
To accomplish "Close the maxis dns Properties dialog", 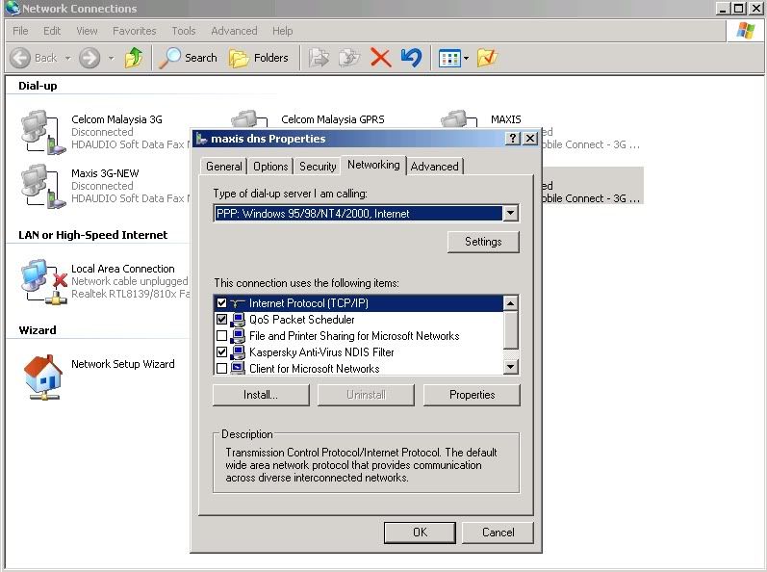I will (x=529, y=139).
